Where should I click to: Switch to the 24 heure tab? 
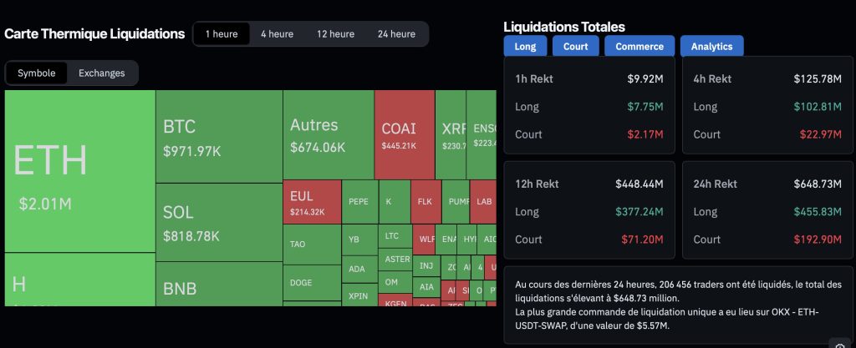pos(396,34)
